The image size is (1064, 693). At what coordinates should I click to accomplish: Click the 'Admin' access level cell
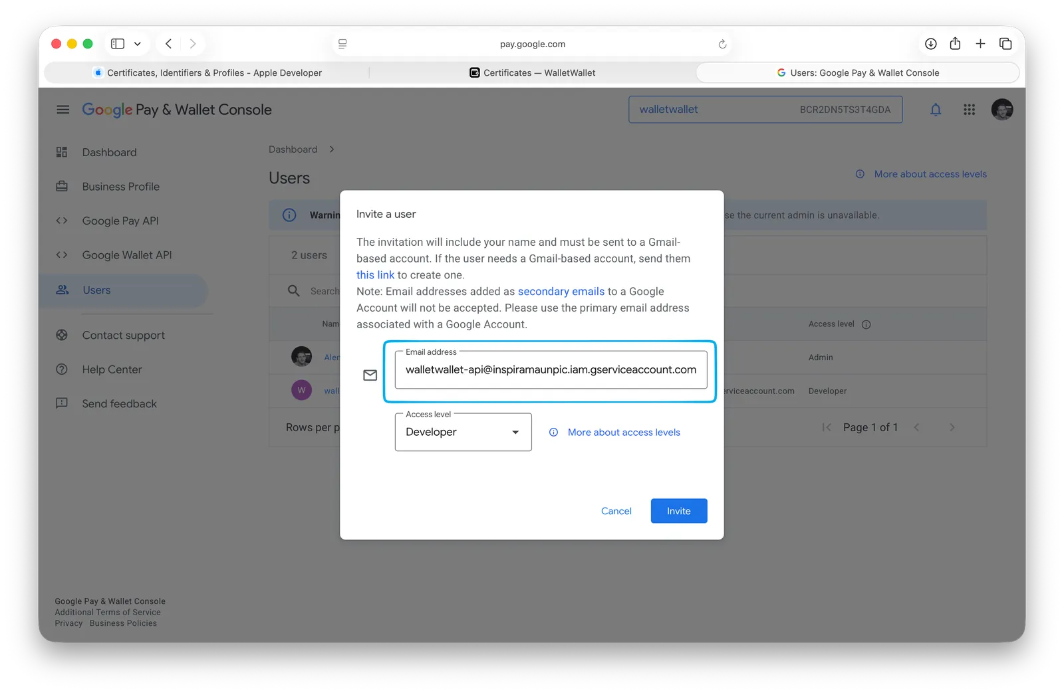coord(821,357)
